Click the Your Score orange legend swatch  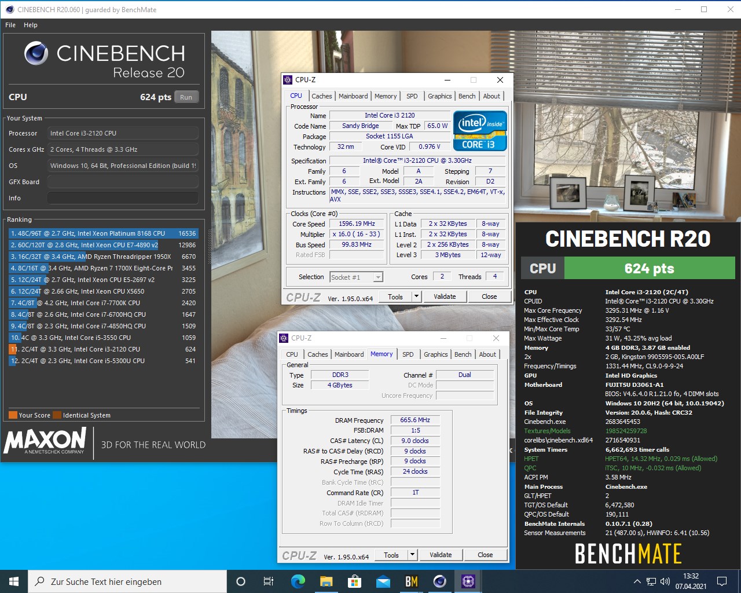tap(13, 415)
